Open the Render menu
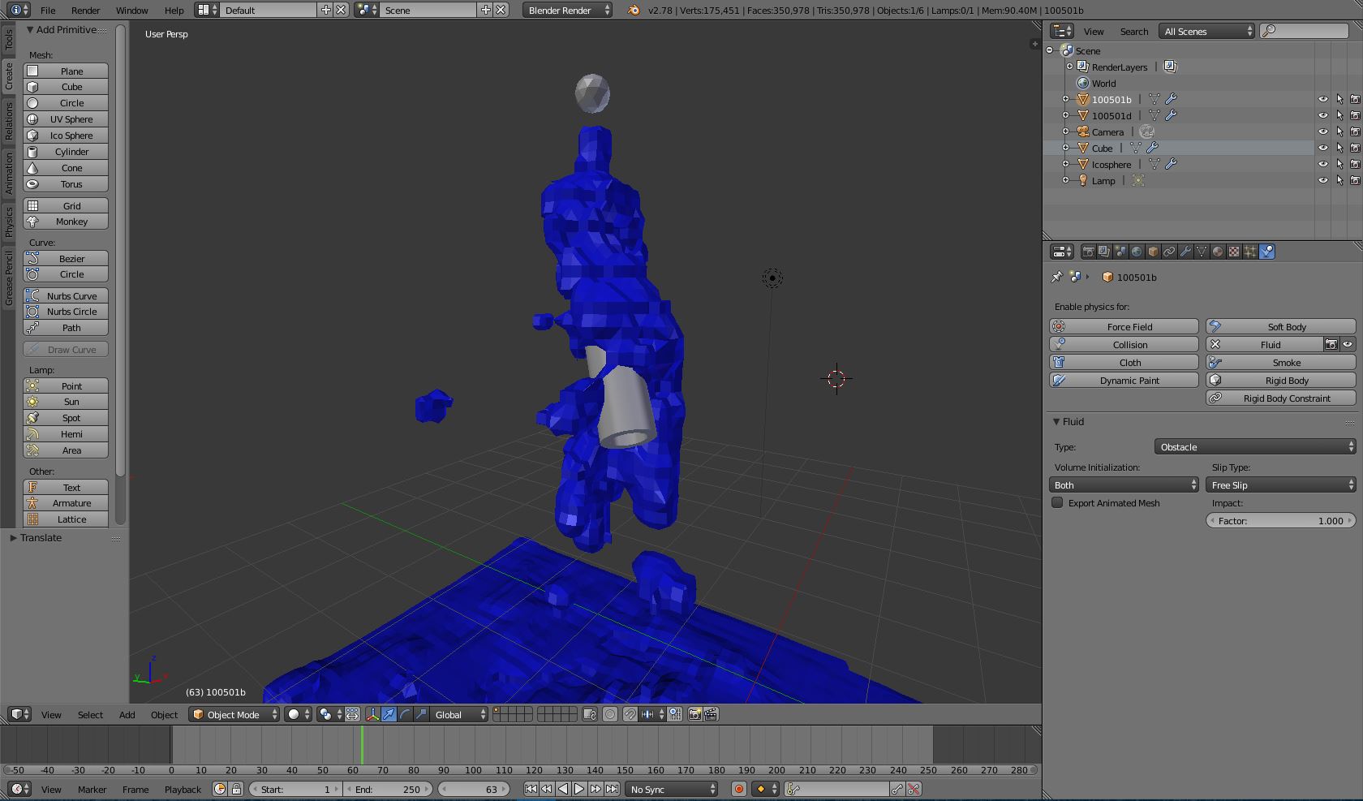 pyautogui.click(x=85, y=10)
